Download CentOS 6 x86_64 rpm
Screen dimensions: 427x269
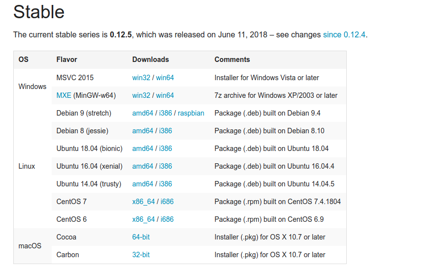(143, 219)
